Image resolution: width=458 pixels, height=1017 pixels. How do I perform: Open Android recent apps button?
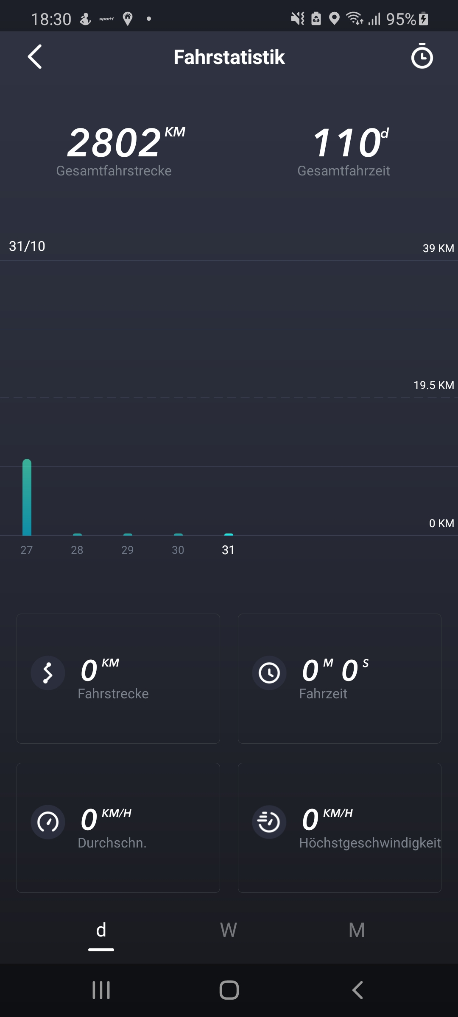click(101, 990)
